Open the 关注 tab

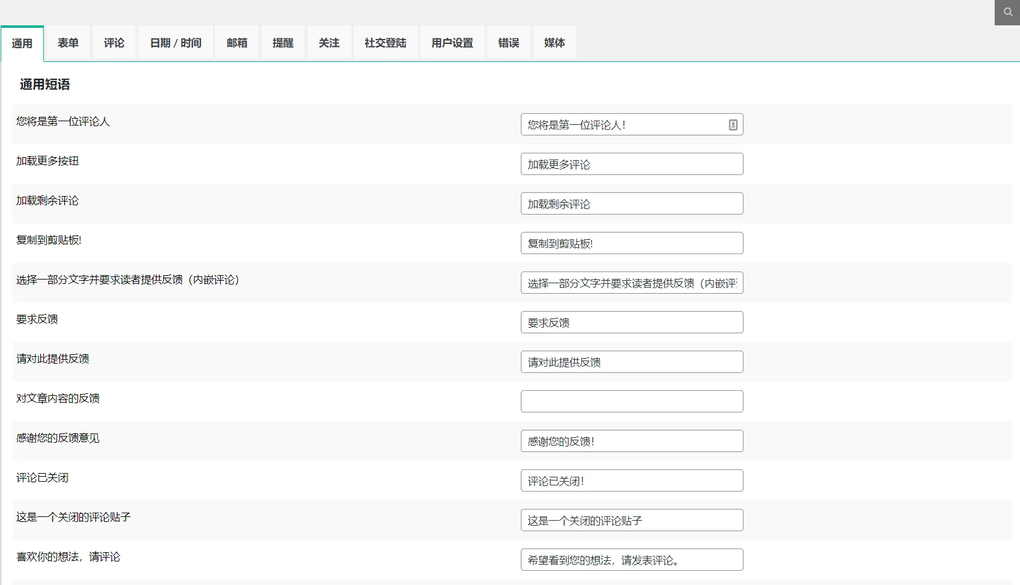click(329, 43)
